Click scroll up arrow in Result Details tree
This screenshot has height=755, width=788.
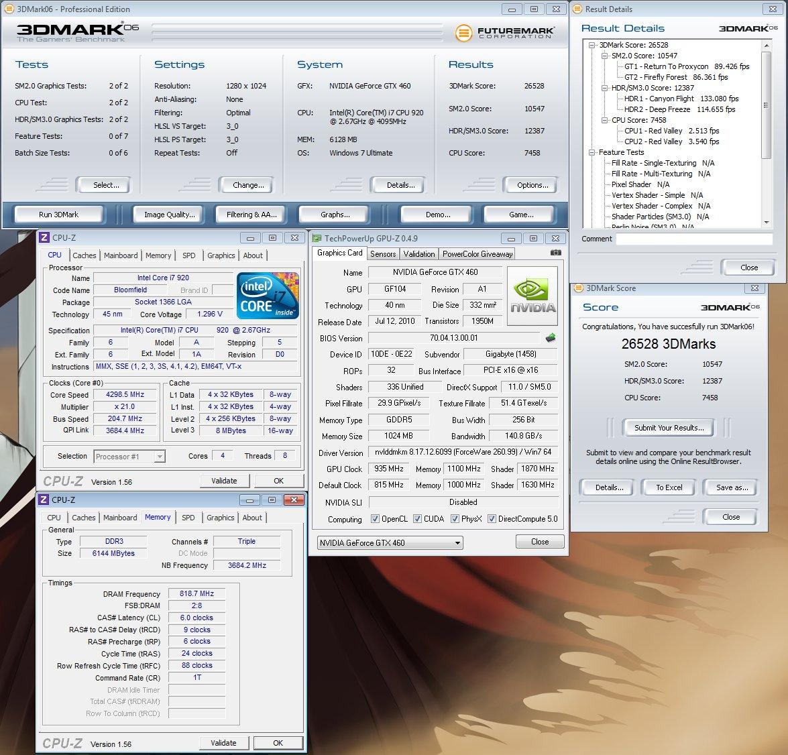click(767, 45)
